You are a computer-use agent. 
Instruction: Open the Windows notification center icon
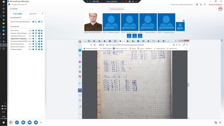[3, 122]
